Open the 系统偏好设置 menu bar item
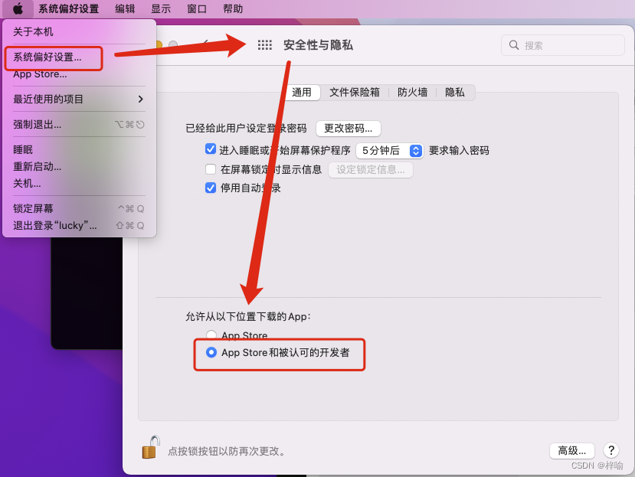The width and height of the screenshot is (635, 477). click(68, 9)
